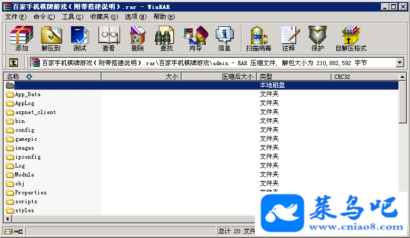Click the Delete (删除) toolbar icon
410x238 pixels.
[x=137, y=38]
